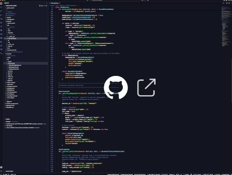The width and height of the screenshot is (232, 175).
Task: Expand the bottom collapsed sidebar section
Action: point(10,171)
